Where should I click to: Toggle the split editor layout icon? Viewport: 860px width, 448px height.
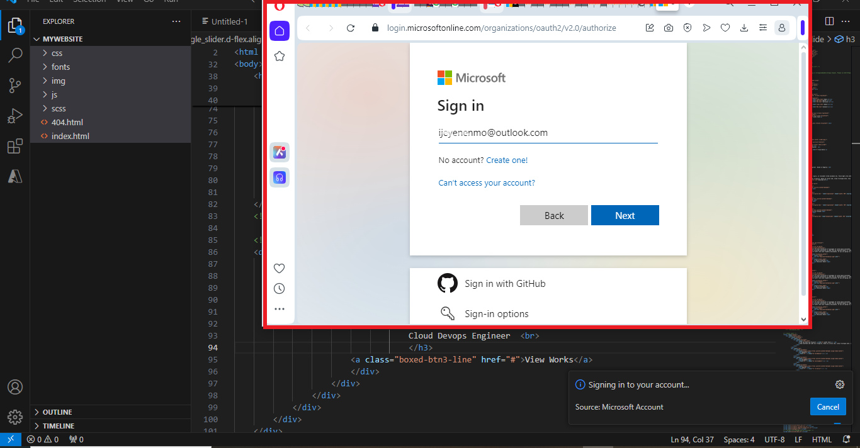[x=828, y=21]
